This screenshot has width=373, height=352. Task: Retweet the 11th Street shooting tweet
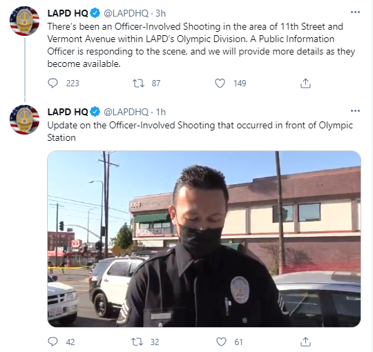point(138,84)
